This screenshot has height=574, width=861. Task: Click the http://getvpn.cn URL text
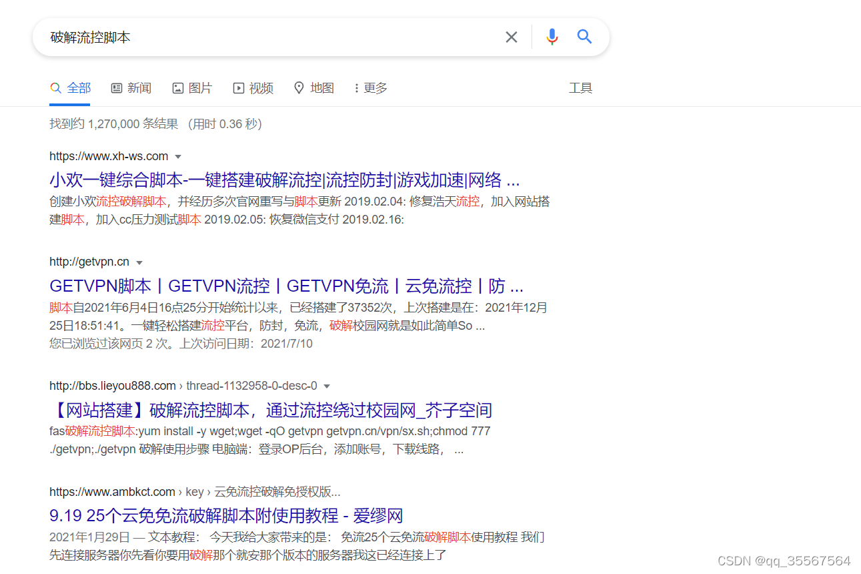coord(89,262)
